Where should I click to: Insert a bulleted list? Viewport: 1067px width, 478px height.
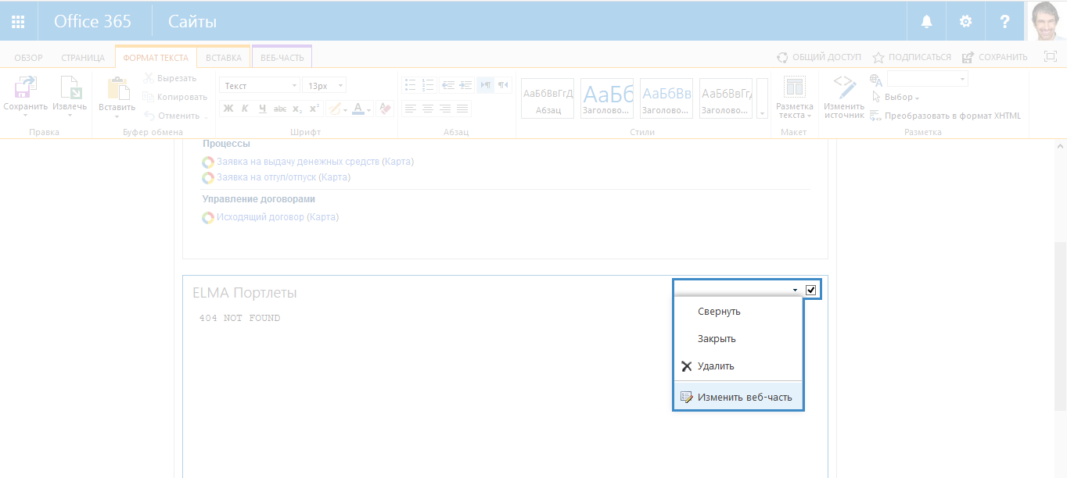410,85
